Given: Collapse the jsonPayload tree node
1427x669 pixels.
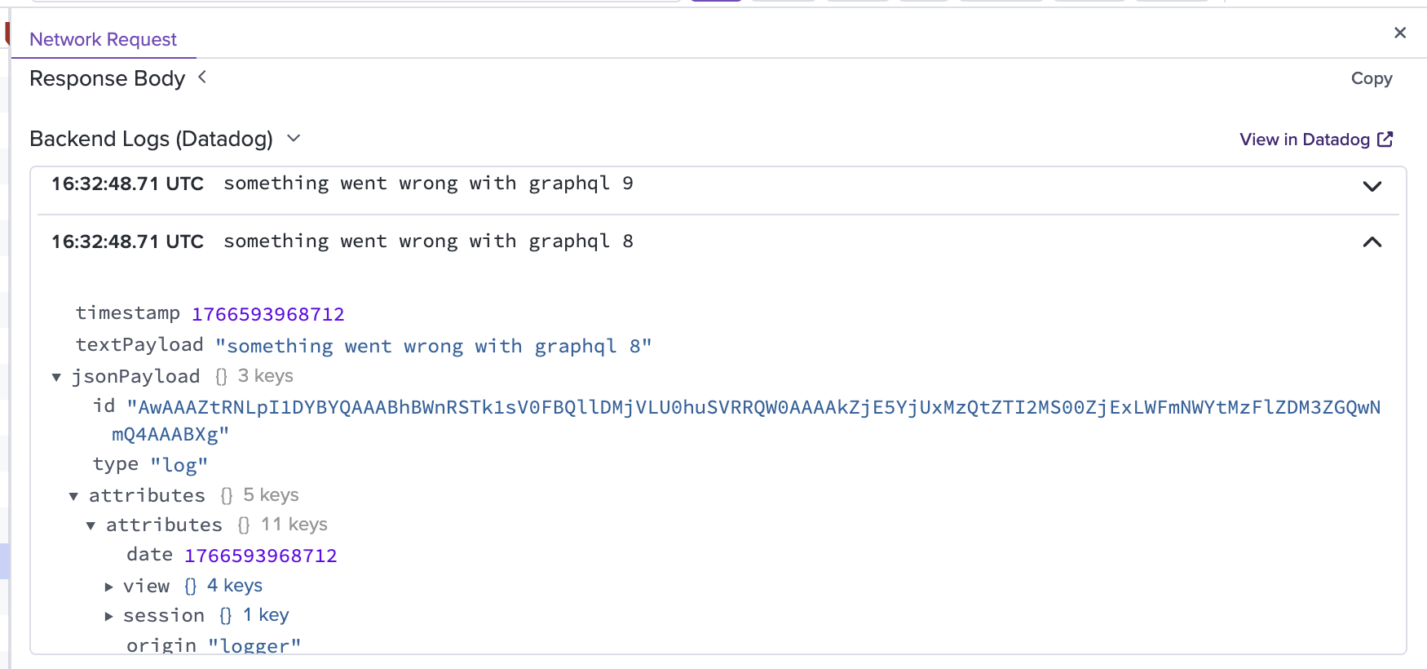Looking at the screenshot, I should (56, 377).
